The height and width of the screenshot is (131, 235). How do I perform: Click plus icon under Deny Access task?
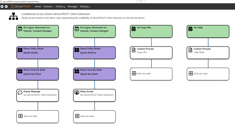pos(77,116)
